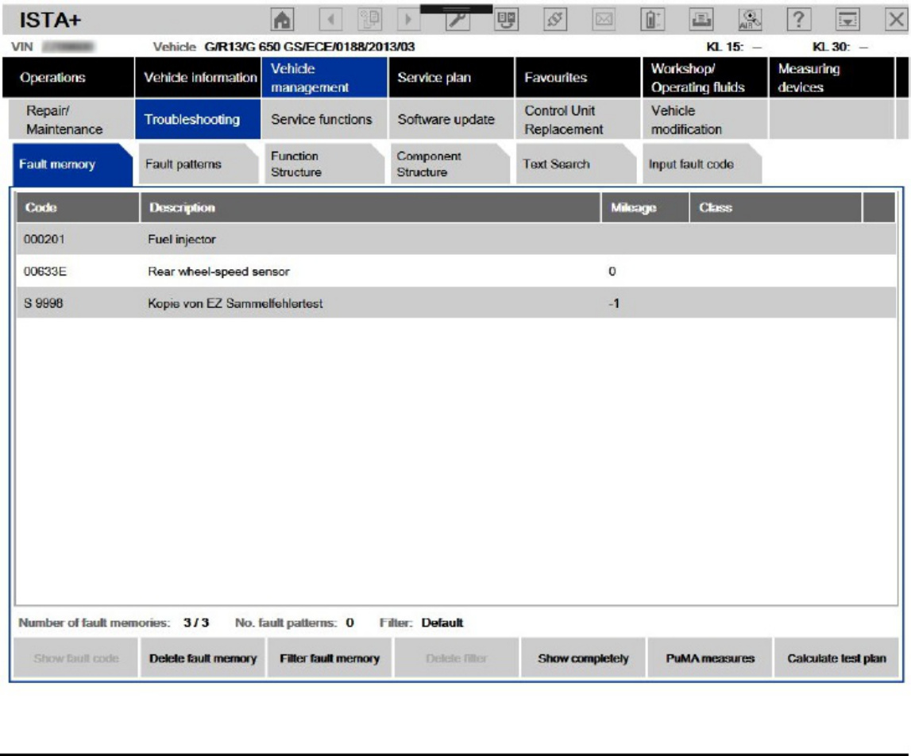Open the Vehicle information tab
This screenshot has height=756, width=911.
(198, 77)
